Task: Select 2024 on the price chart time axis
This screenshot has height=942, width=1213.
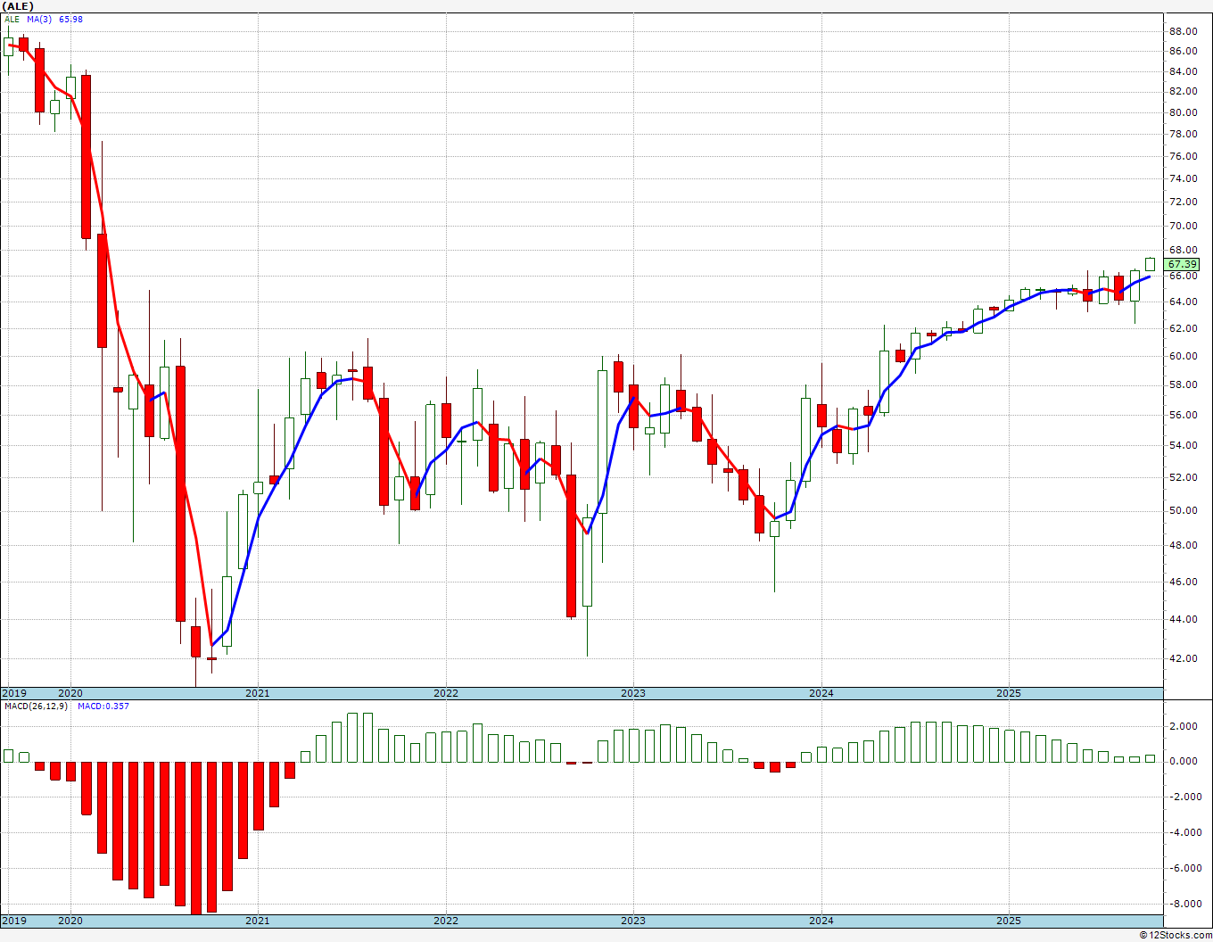Action: [821, 693]
